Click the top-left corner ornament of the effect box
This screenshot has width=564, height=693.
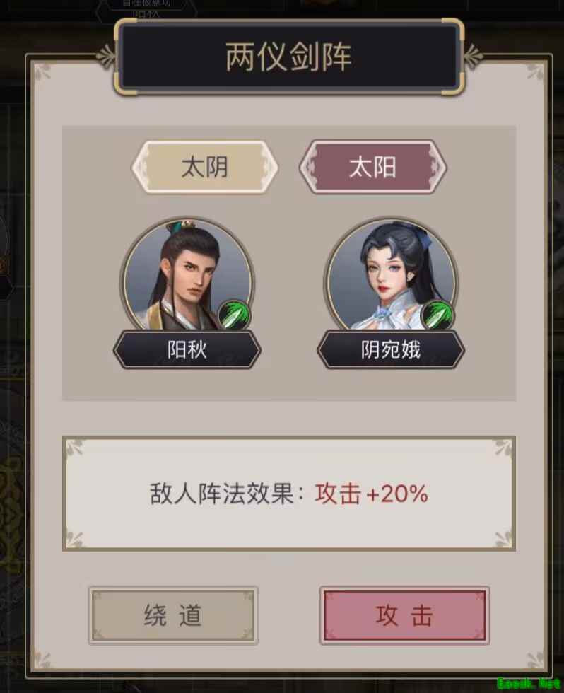(x=74, y=448)
